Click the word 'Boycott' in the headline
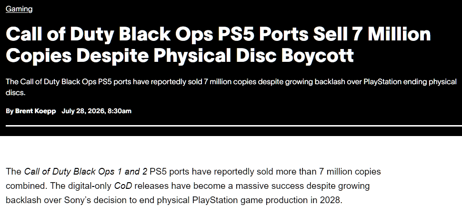The width and height of the screenshot is (462, 215). point(317,55)
